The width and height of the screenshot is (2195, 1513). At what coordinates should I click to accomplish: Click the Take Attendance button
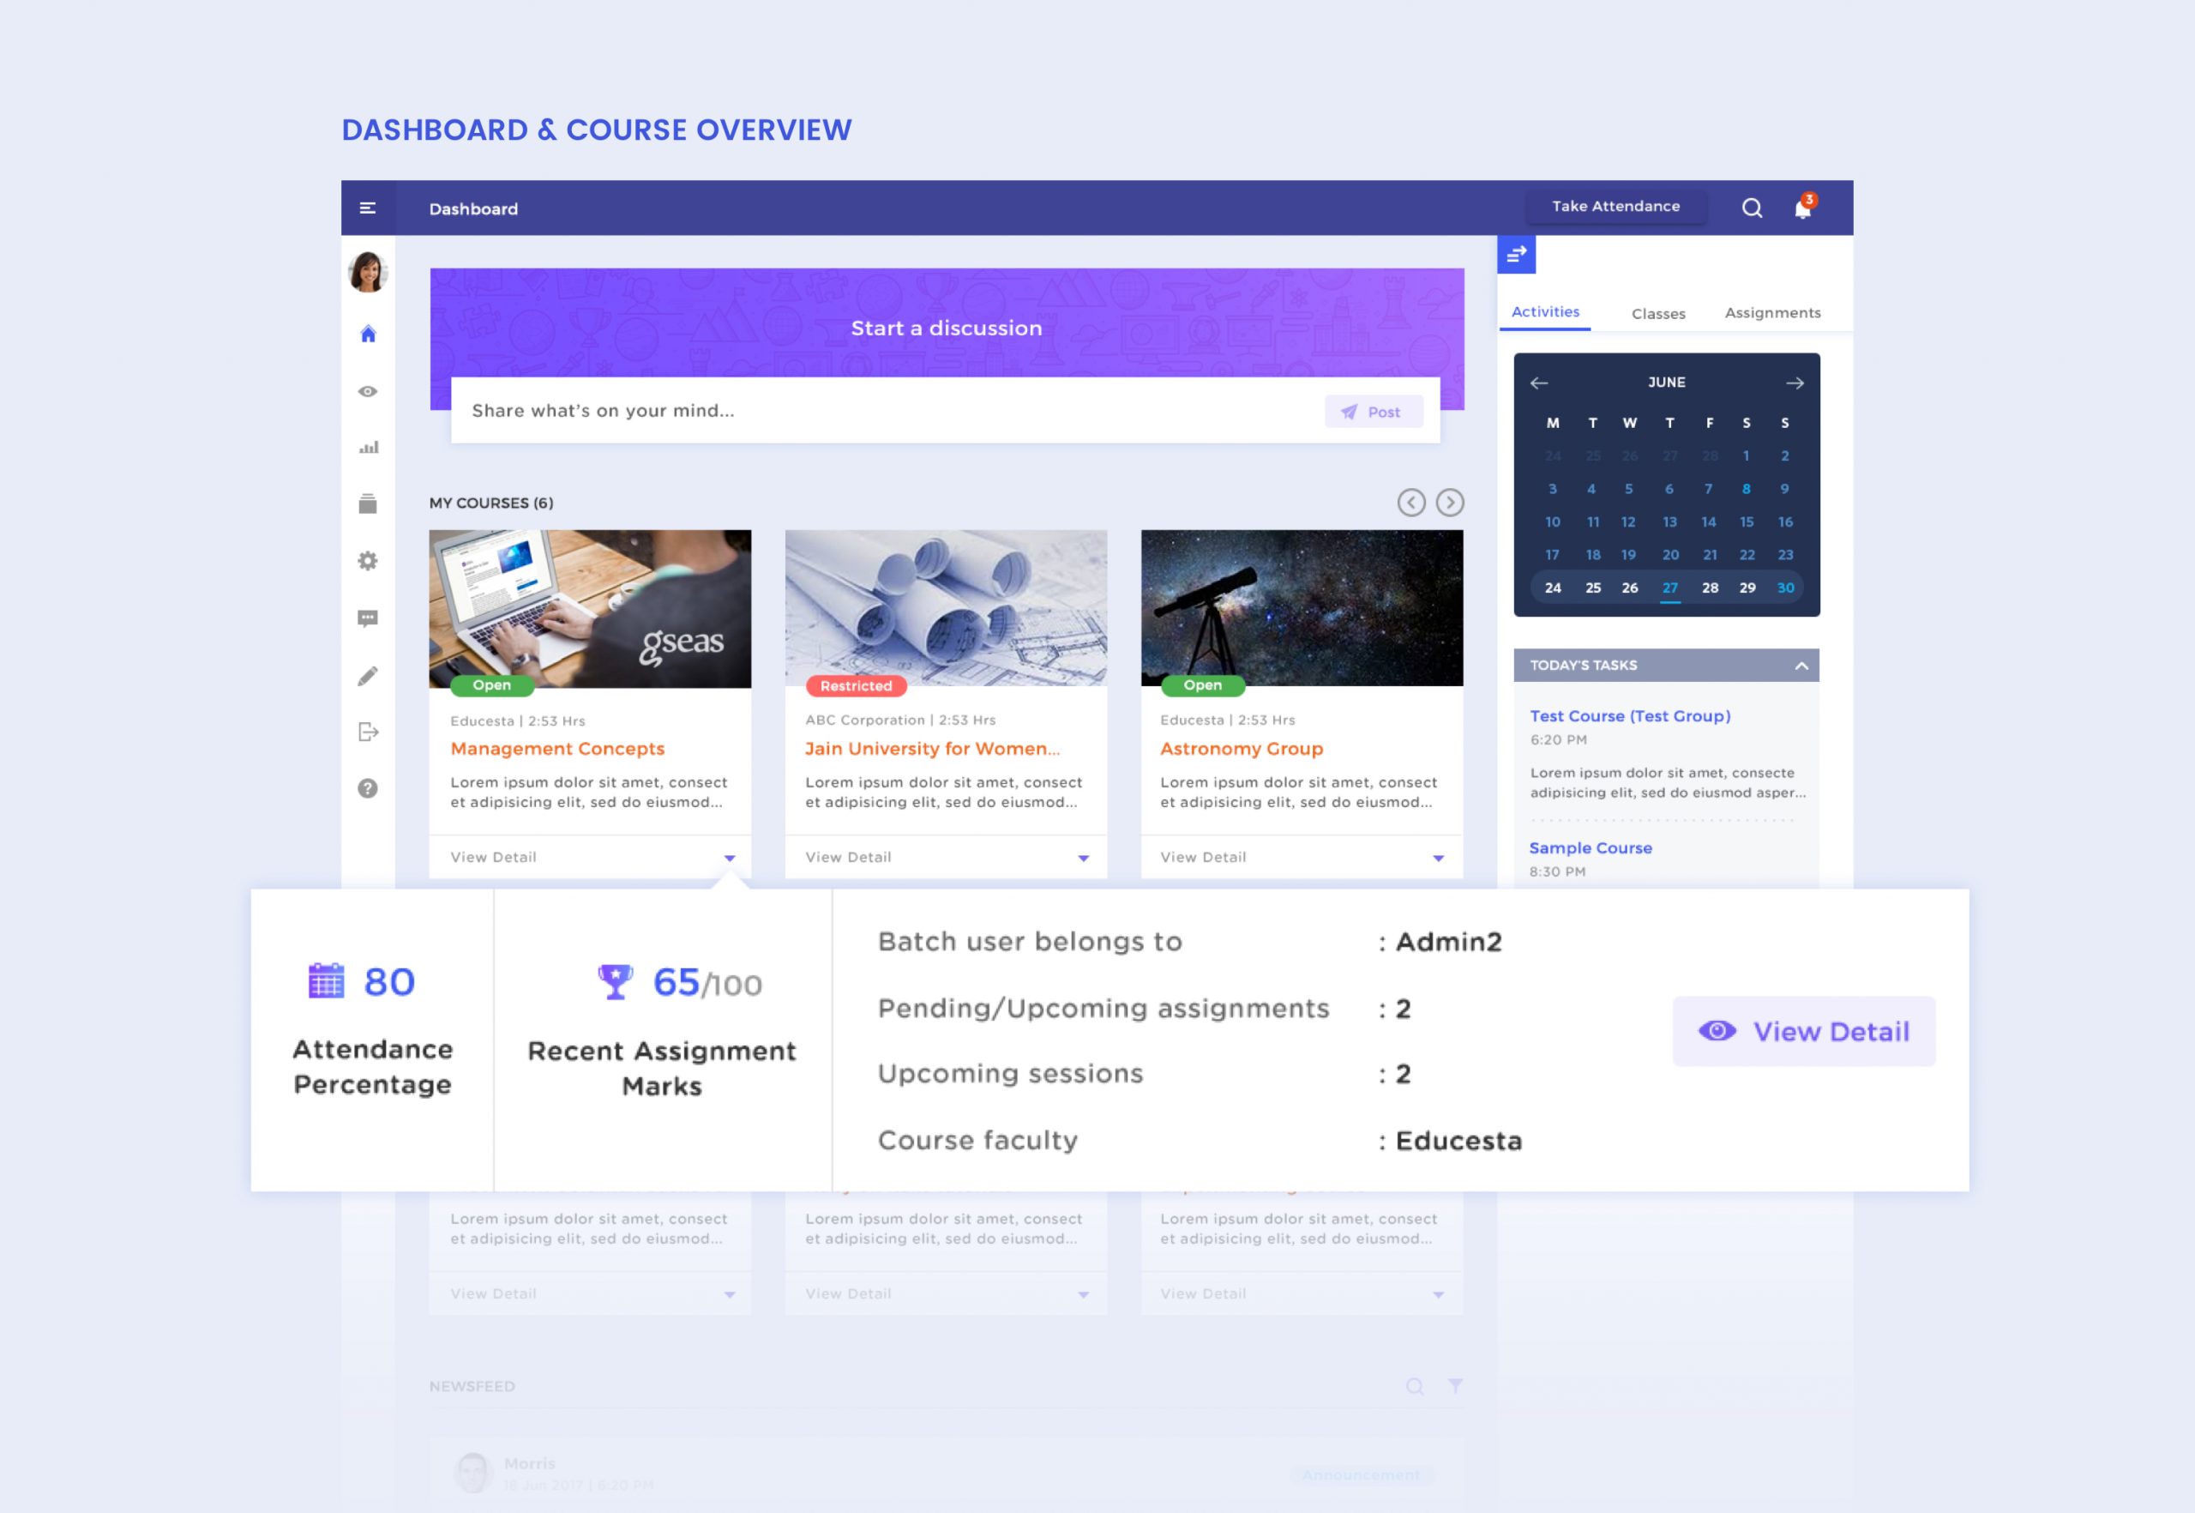point(1616,207)
